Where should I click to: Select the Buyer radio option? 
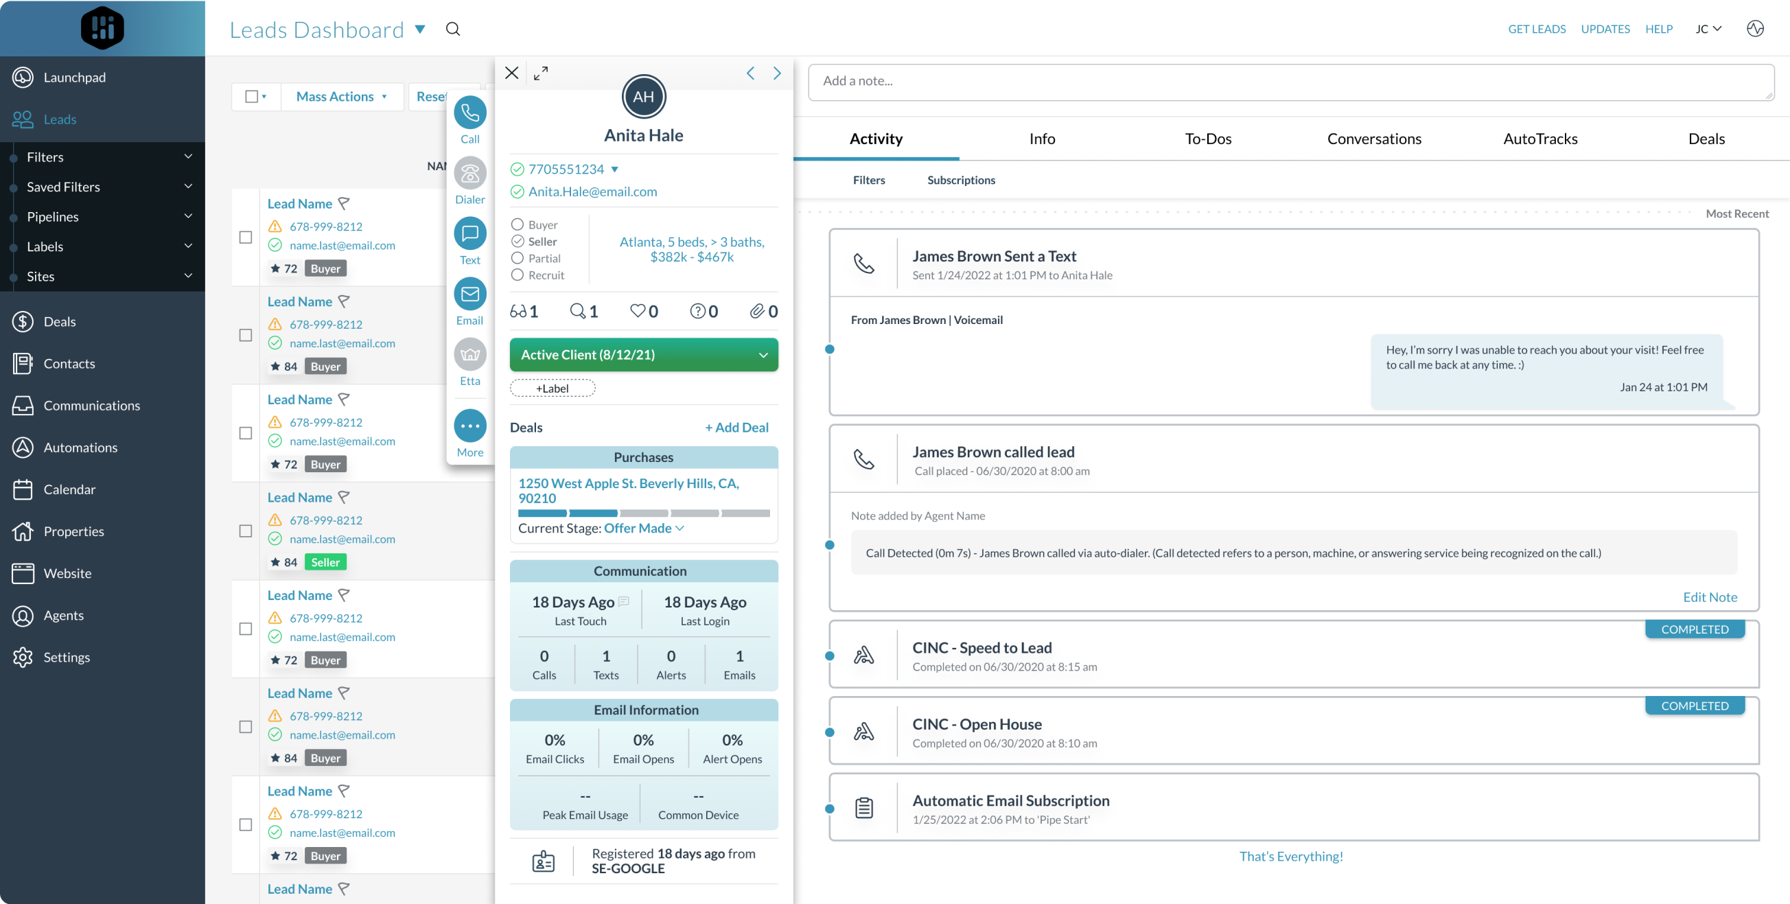(517, 224)
